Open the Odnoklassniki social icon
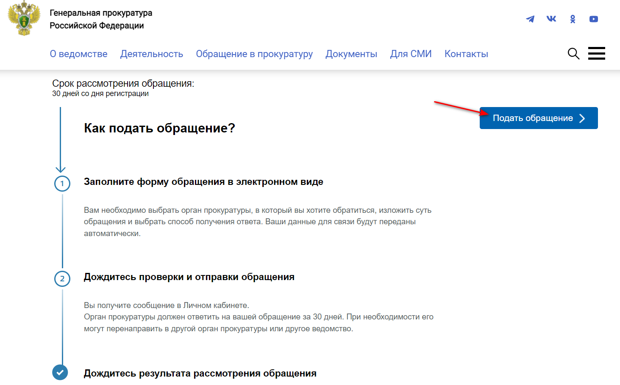 tap(573, 19)
